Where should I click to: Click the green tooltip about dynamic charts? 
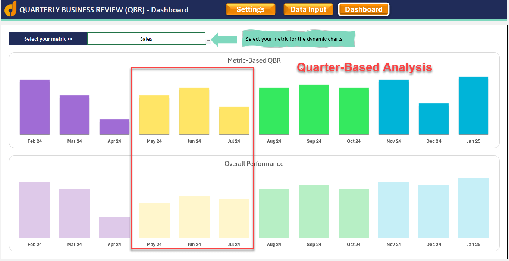tap(298, 38)
